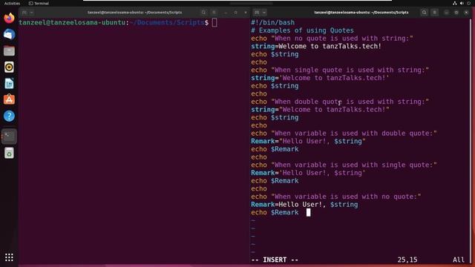Click 'When single quote is used with string:' line
This screenshot has width=475, height=267.
point(340,70)
